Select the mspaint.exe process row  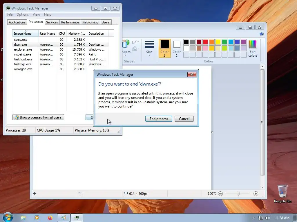60,54
